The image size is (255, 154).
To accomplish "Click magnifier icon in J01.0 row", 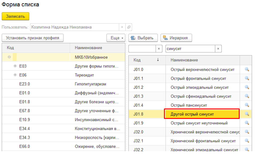I will click(x=247, y=69).
